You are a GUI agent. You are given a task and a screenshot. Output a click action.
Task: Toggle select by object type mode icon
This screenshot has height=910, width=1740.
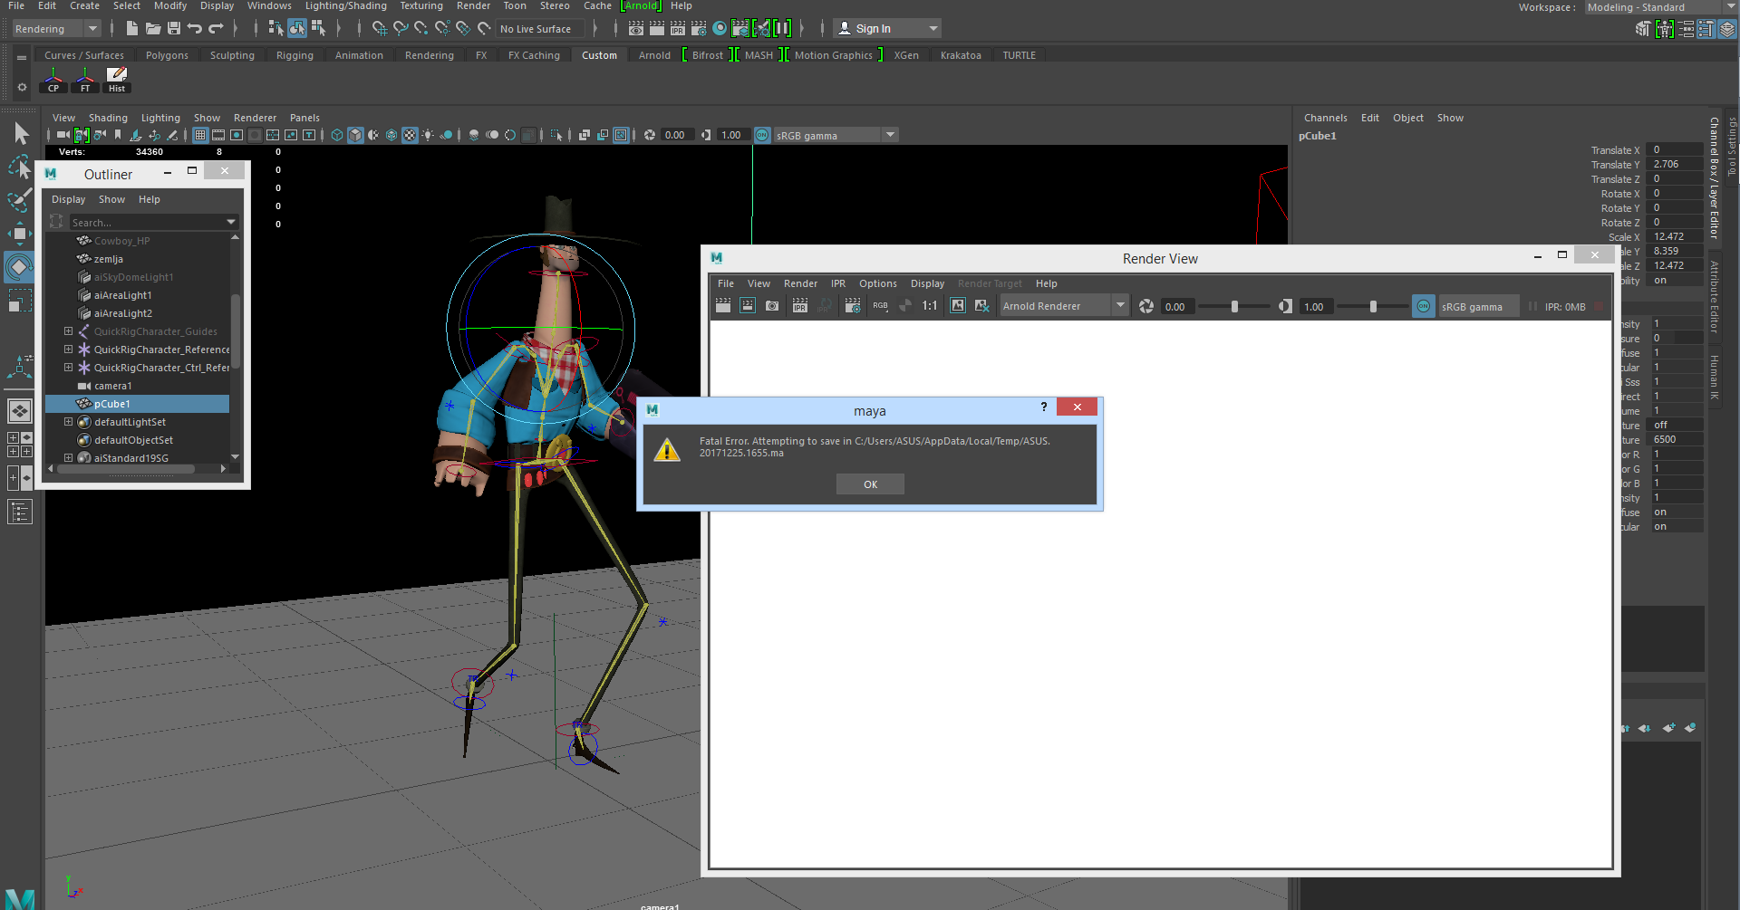pos(297,29)
